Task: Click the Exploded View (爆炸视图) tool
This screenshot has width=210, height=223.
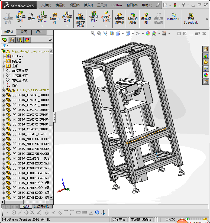Action: click(146, 18)
